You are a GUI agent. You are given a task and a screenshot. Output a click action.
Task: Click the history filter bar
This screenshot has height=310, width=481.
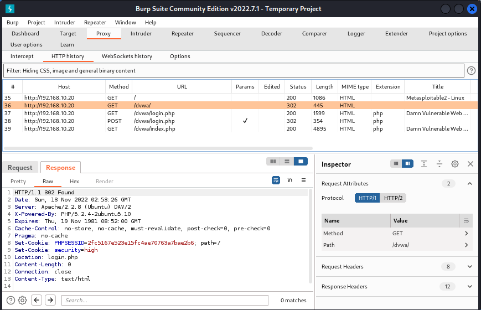pos(234,71)
